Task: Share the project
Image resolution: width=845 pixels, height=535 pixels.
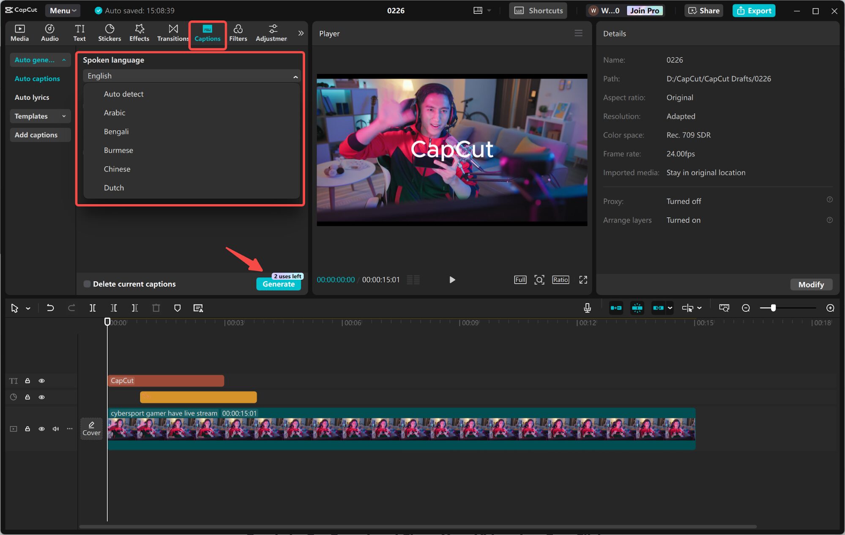Action: [x=704, y=11]
